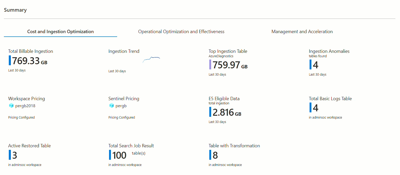Click the pergb Sentinel pricing cube icon
This screenshot has width=400, height=175.
[x=111, y=106]
